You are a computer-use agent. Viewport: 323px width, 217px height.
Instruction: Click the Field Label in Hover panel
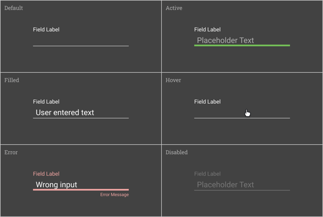pyautogui.click(x=207, y=102)
